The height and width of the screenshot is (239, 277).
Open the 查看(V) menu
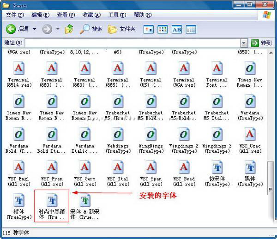(x=66, y=15)
